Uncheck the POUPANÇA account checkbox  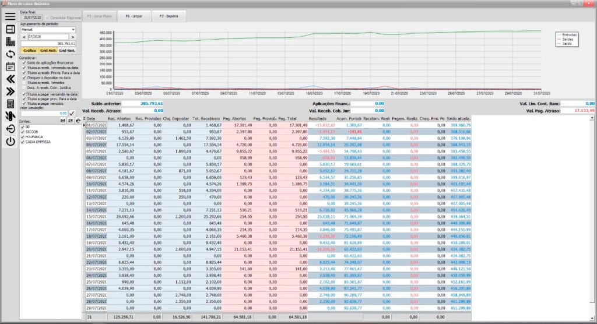(x=22, y=137)
